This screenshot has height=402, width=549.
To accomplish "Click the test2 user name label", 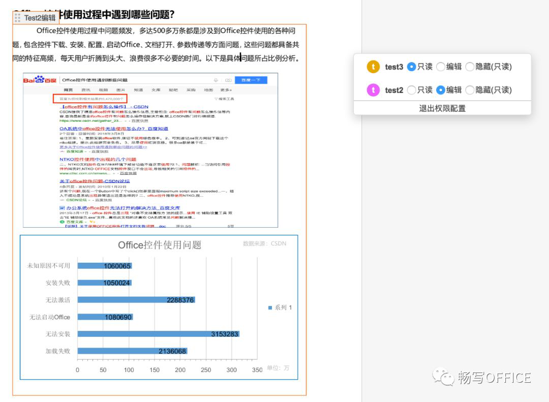I will [x=394, y=90].
